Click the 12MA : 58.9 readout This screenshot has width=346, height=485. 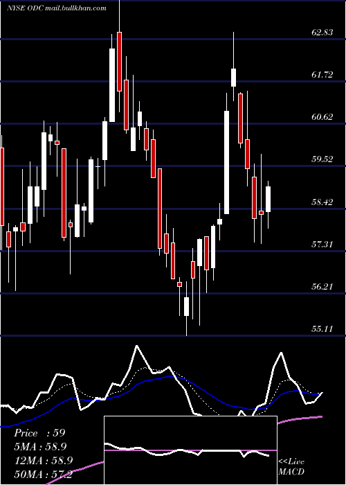[43, 461]
